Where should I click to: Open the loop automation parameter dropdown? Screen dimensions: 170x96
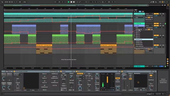coord(139,18)
